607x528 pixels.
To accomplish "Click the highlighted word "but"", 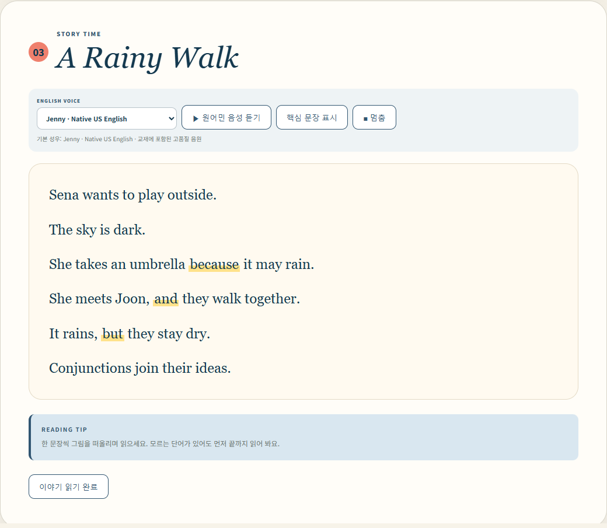I will [x=113, y=334].
